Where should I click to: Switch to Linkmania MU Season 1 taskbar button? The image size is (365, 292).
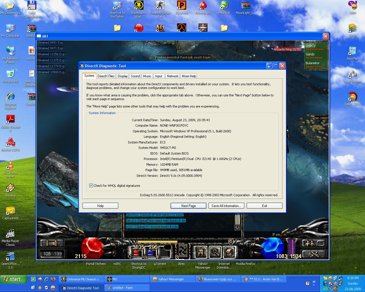tap(81, 279)
